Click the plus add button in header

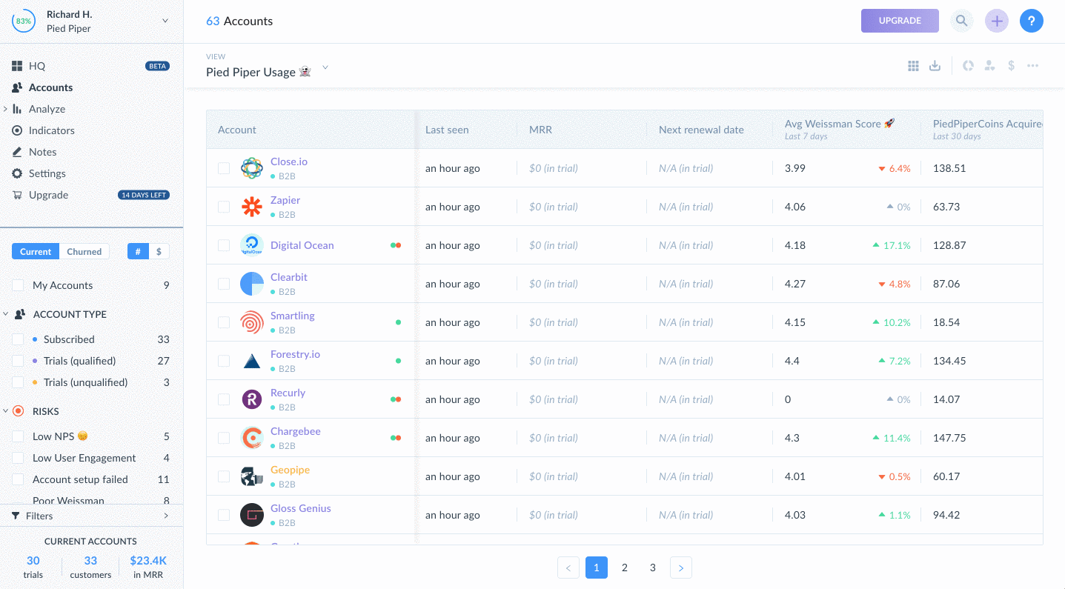pyautogui.click(x=997, y=21)
